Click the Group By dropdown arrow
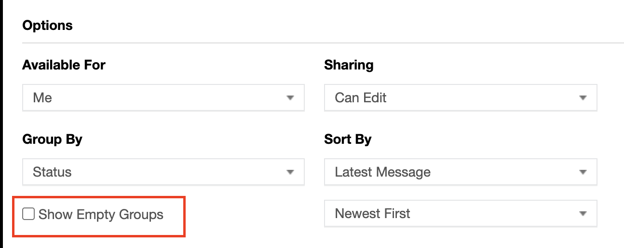The height and width of the screenshot is (248, 624). tap(290, 172)
